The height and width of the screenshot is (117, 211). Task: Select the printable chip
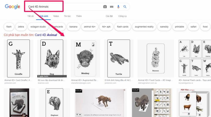(x=179, y=27)
